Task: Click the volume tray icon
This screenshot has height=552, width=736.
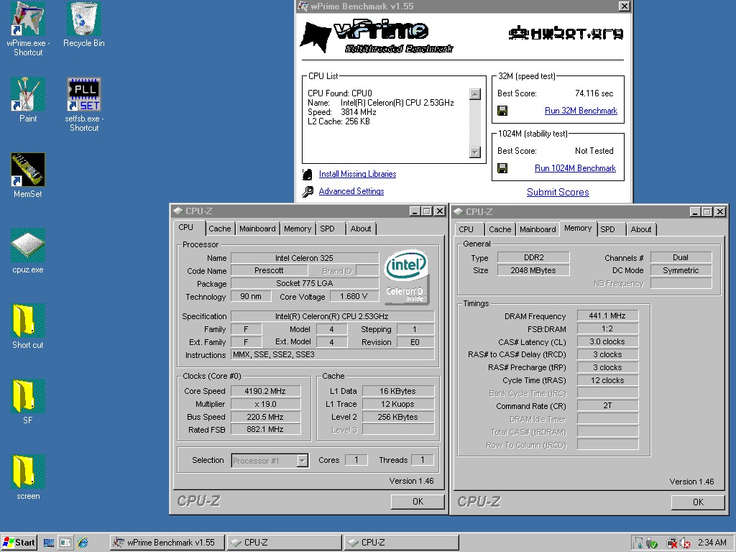Action: pyautogui.click(x=685, y=543)
